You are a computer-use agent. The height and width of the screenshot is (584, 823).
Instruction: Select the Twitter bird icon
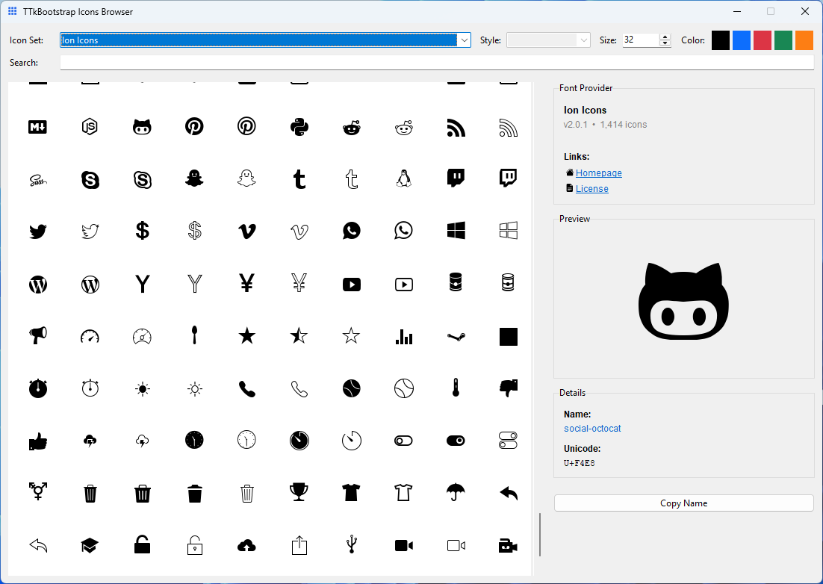point(37,232)
